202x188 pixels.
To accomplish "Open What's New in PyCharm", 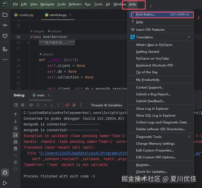I will click(x=161, y=45).
